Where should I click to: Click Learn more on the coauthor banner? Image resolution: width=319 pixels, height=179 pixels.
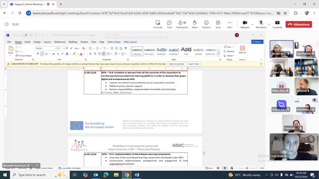(x=194, y=64)
